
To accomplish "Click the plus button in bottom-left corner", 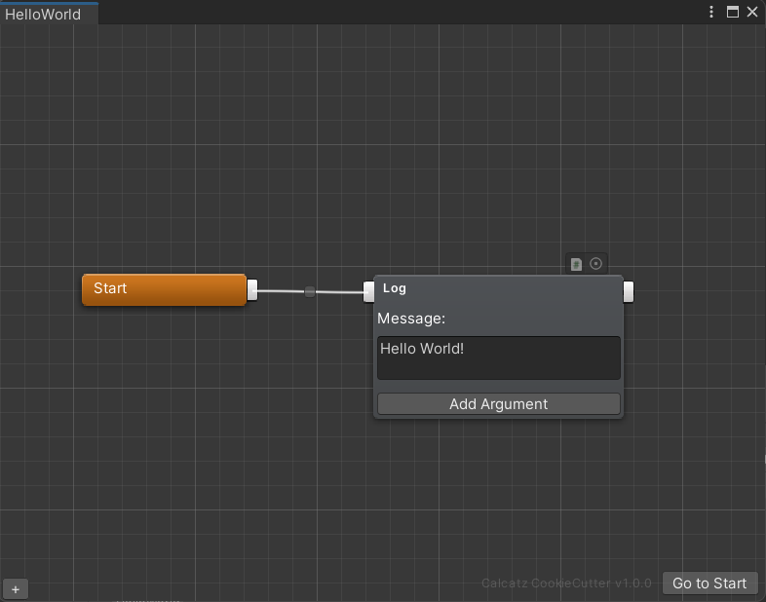I will (16, 589).
